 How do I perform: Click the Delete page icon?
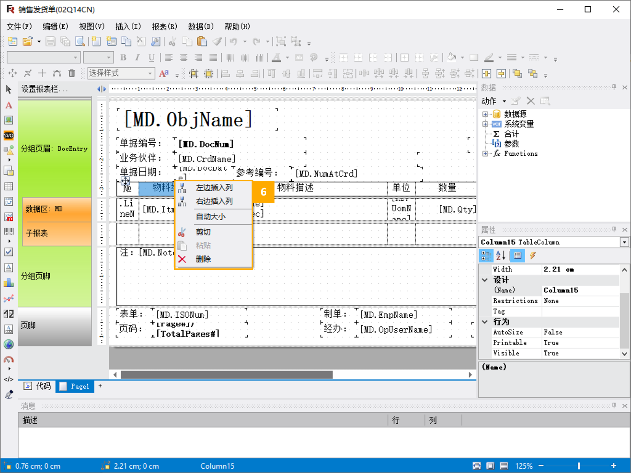(141, 41)
